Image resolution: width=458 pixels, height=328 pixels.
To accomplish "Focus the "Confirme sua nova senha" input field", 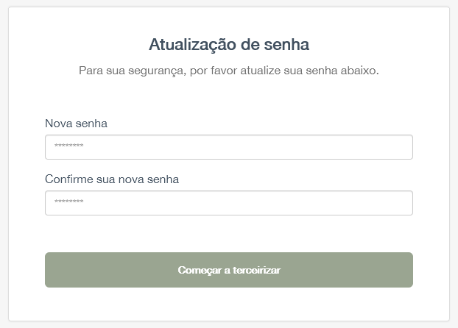I will point(228,203).
